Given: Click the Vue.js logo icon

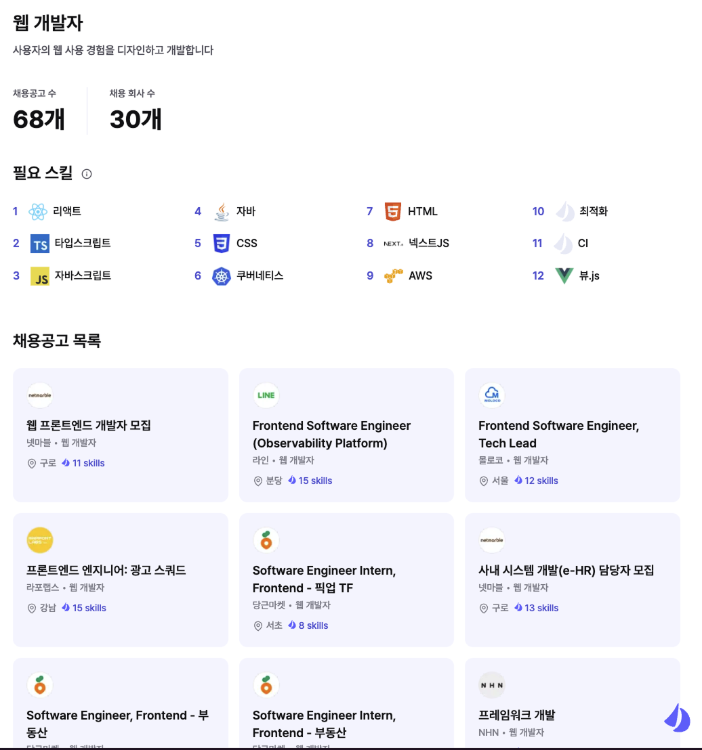Looking at the screenshot, I should coord(564,276).
